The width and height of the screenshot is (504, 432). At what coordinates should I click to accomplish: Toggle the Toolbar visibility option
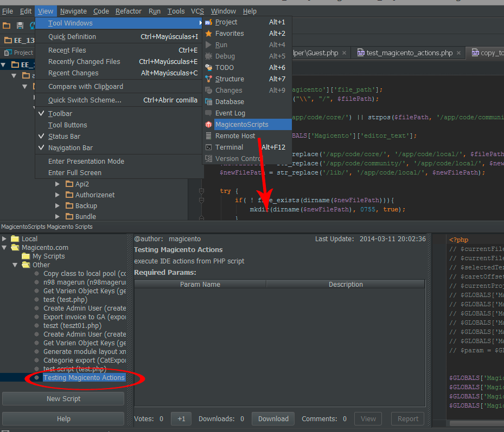(x=119, y=114)
